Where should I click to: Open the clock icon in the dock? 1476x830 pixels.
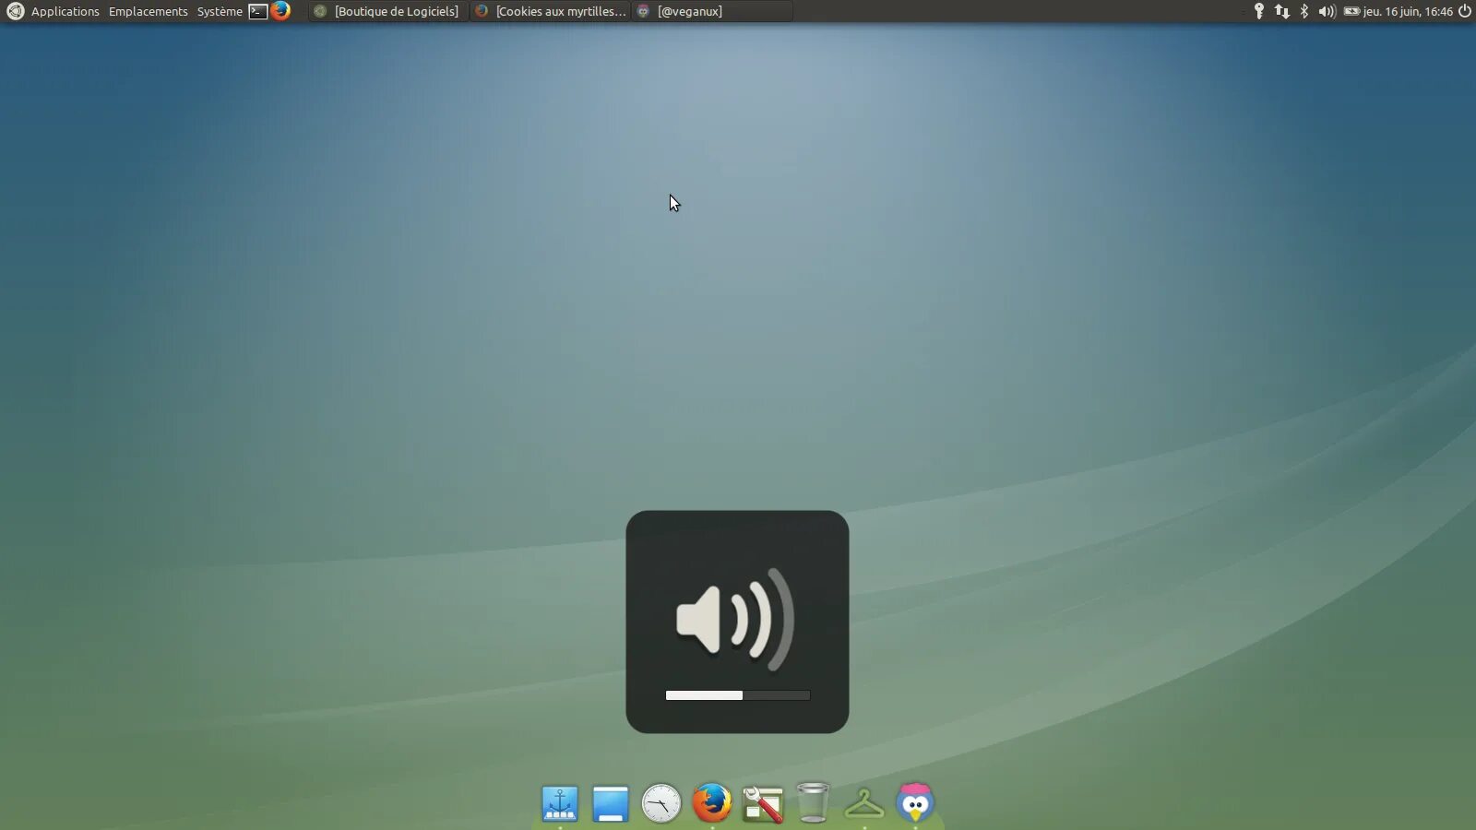[x=662, y=803]
